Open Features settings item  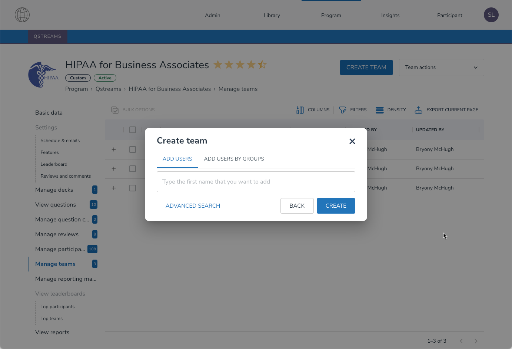point(50,152)
